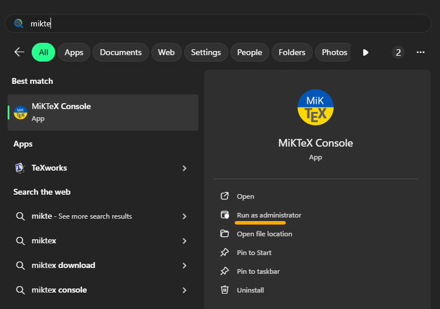Viewport: 440px width, 309px height.
Task: Click the 'miktex' web suggestion
Action: [44, 241]
